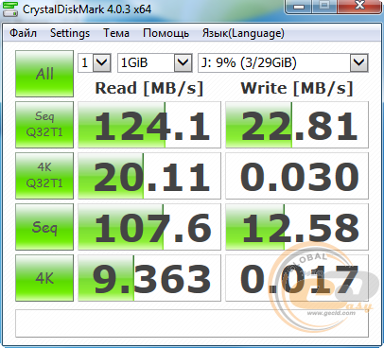
Task: Click the Seq Q32T1 read result 124.1
Action: pyautogui.click(x=149, y=125)
